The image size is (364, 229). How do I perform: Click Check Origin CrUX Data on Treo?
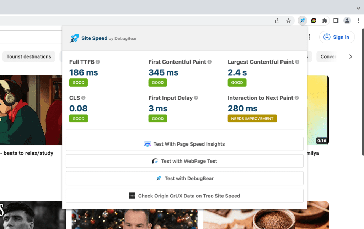click(x=184, y=196)
